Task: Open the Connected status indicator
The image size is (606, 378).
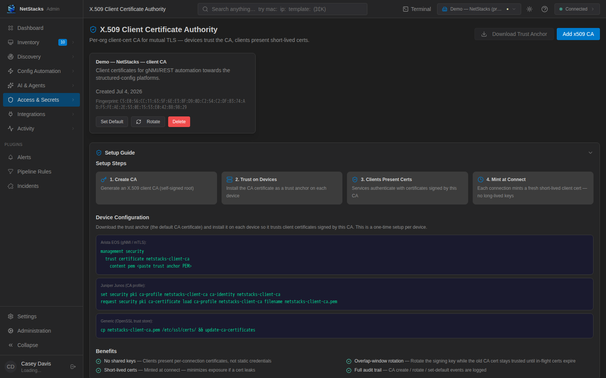Action: tap(577, 9)
